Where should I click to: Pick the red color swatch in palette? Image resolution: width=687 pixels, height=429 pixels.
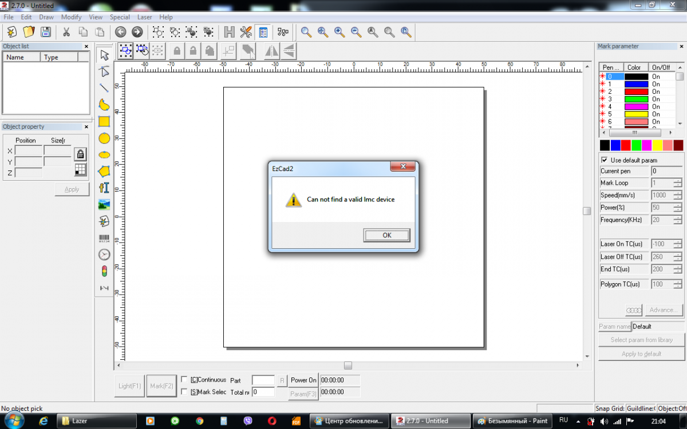(x=626, y=145)
